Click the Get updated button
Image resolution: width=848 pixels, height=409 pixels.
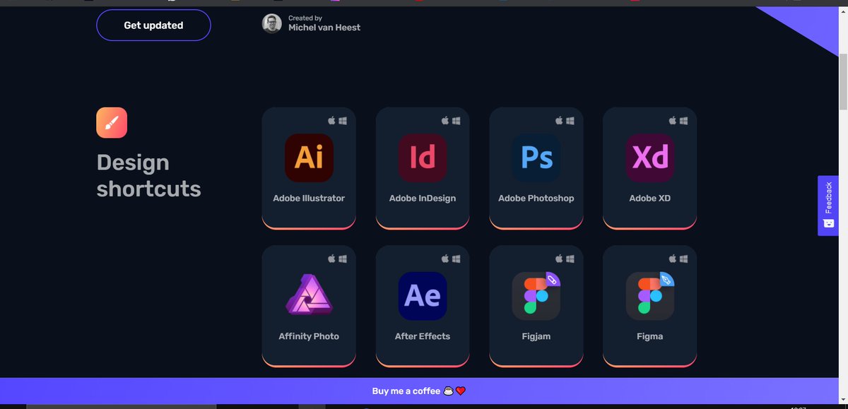pyautogui.click(x=153, y=25)
